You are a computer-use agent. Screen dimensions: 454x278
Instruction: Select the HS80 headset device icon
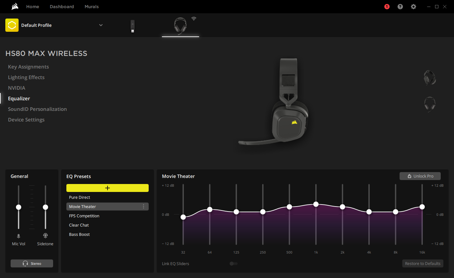point(180,26)
